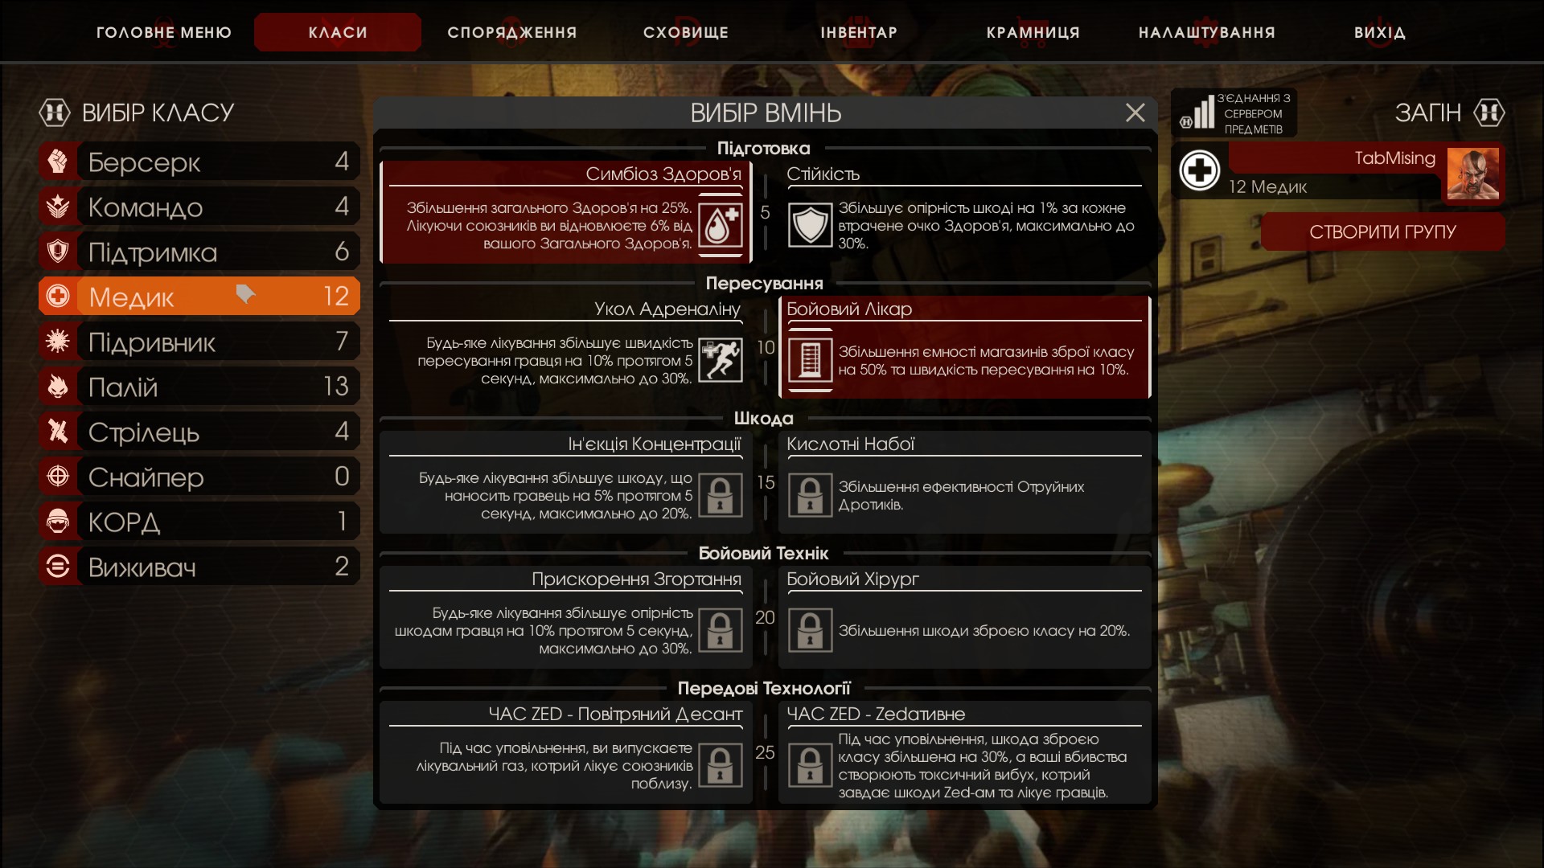
Task: Click the Головне меню button
Action: tap(164, 32)
